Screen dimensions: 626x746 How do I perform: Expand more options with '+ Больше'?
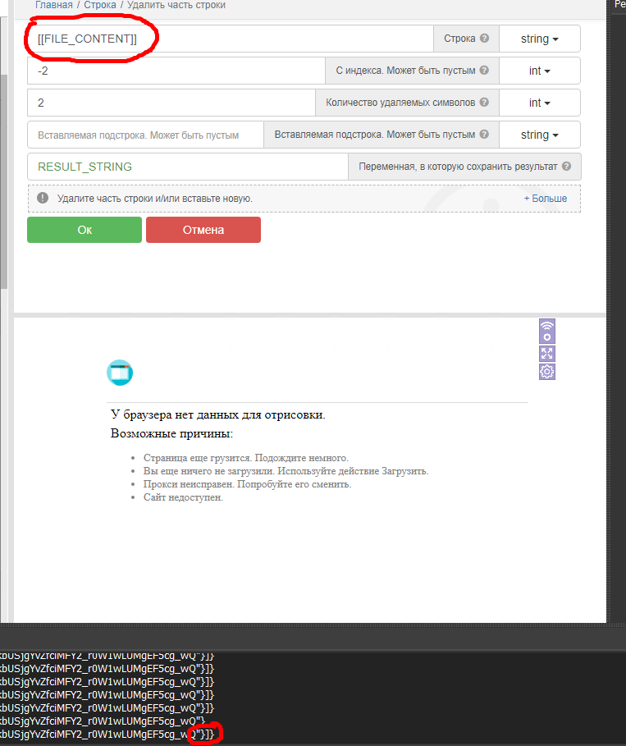(545, 199)
